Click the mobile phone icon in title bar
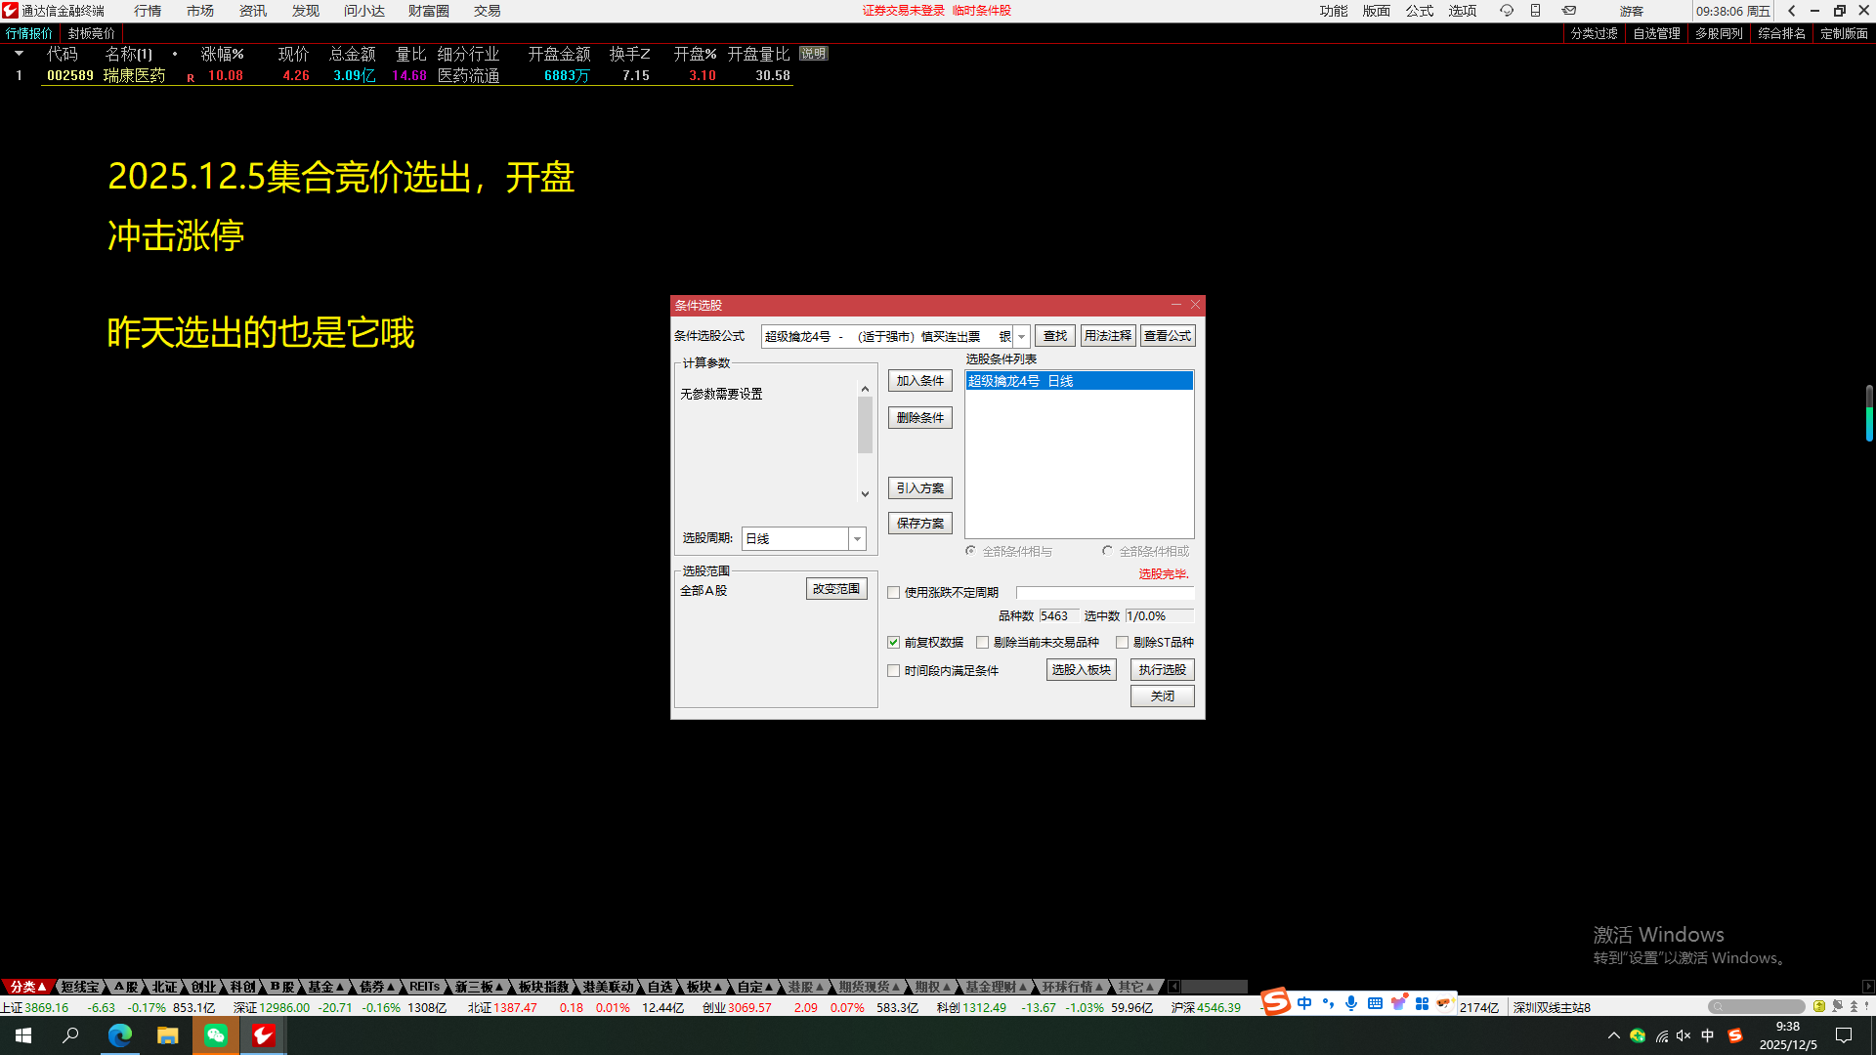1876x1055 pixels. 1535,11
